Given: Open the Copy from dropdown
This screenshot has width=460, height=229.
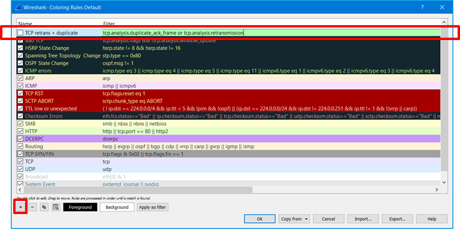Looking at the screenshot, I should pos(294,219).
